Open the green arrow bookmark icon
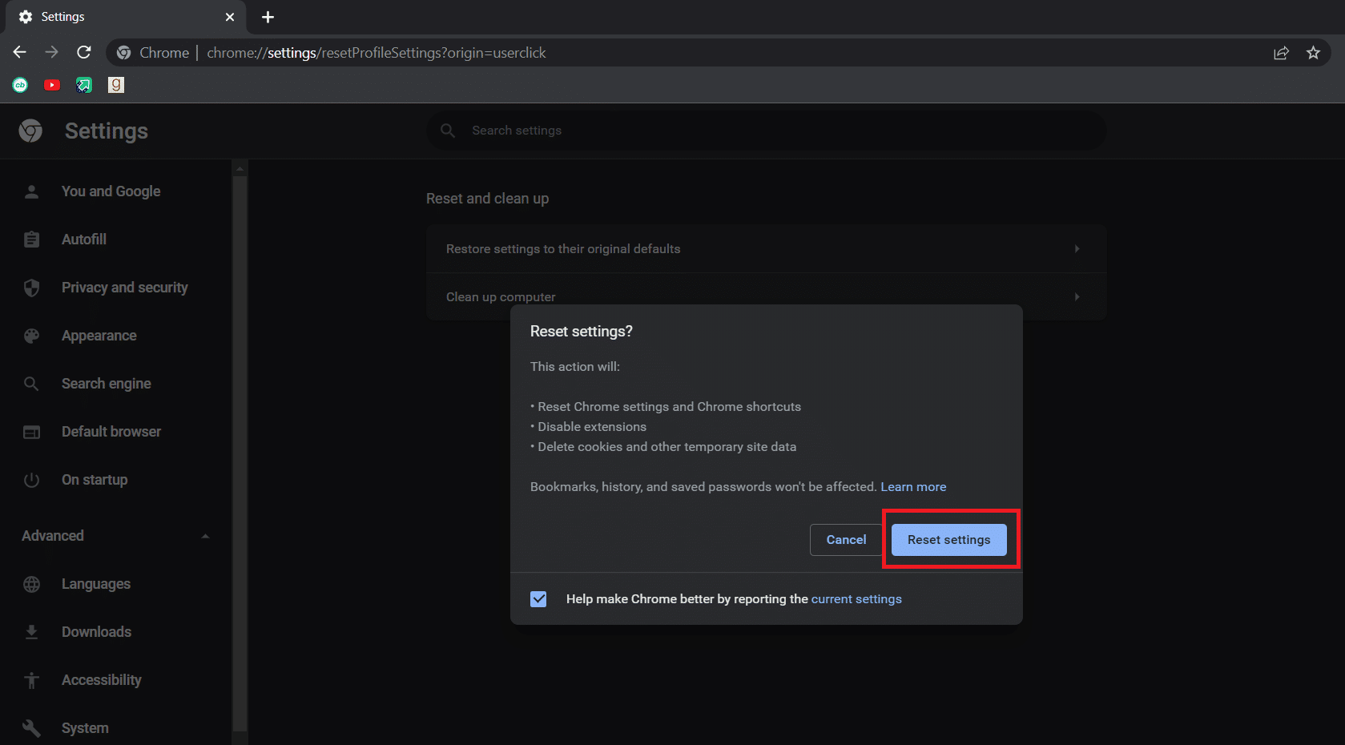This screenshot has width=1345, height=745. pos(84,85)
